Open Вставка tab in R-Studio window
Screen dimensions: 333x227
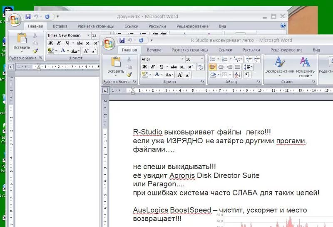click(x=154, y=50)
